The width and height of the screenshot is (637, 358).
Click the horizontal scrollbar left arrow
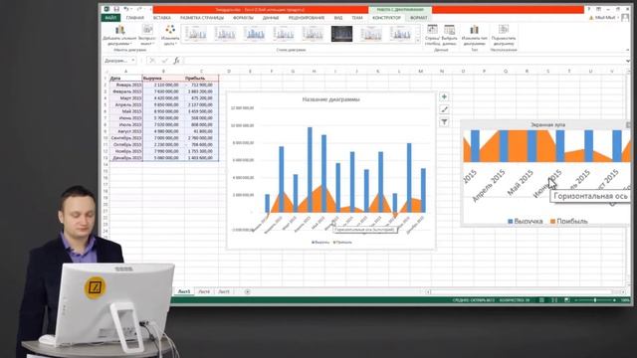tap(428, 291)
